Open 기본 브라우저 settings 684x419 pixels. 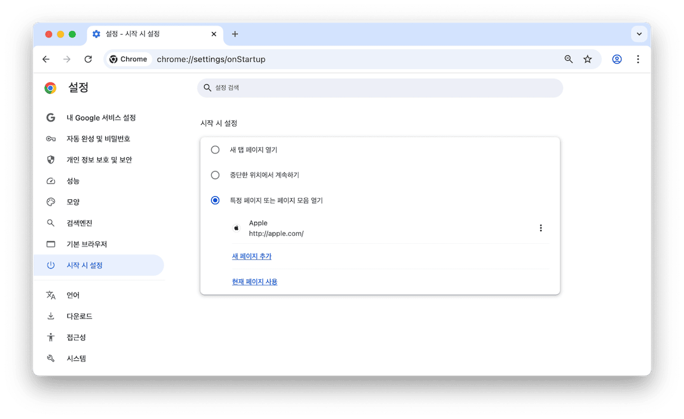98,244
